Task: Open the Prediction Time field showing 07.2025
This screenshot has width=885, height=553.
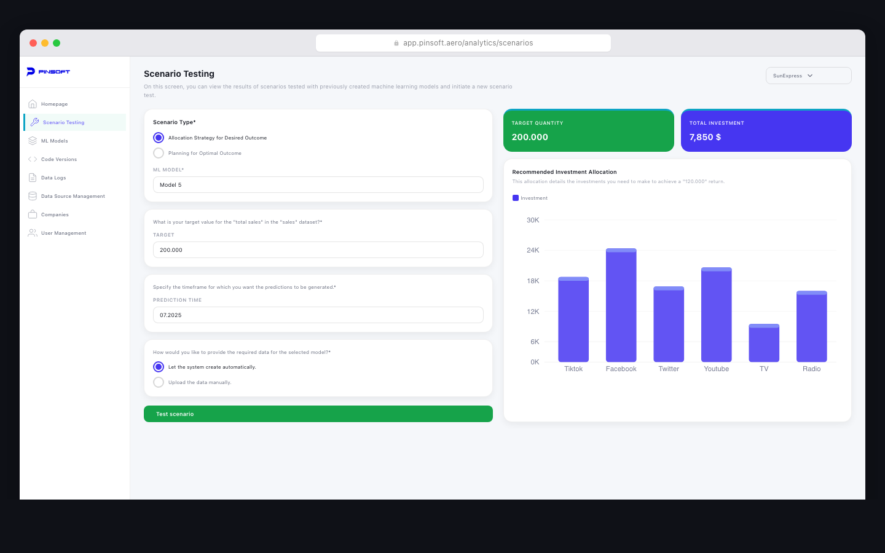Action: coord(318,315)
